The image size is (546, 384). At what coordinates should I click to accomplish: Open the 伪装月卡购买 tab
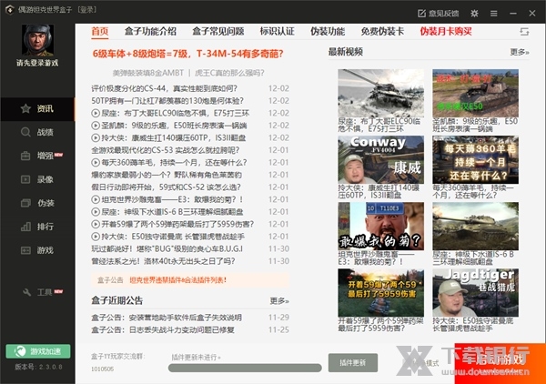coord(446,32)
